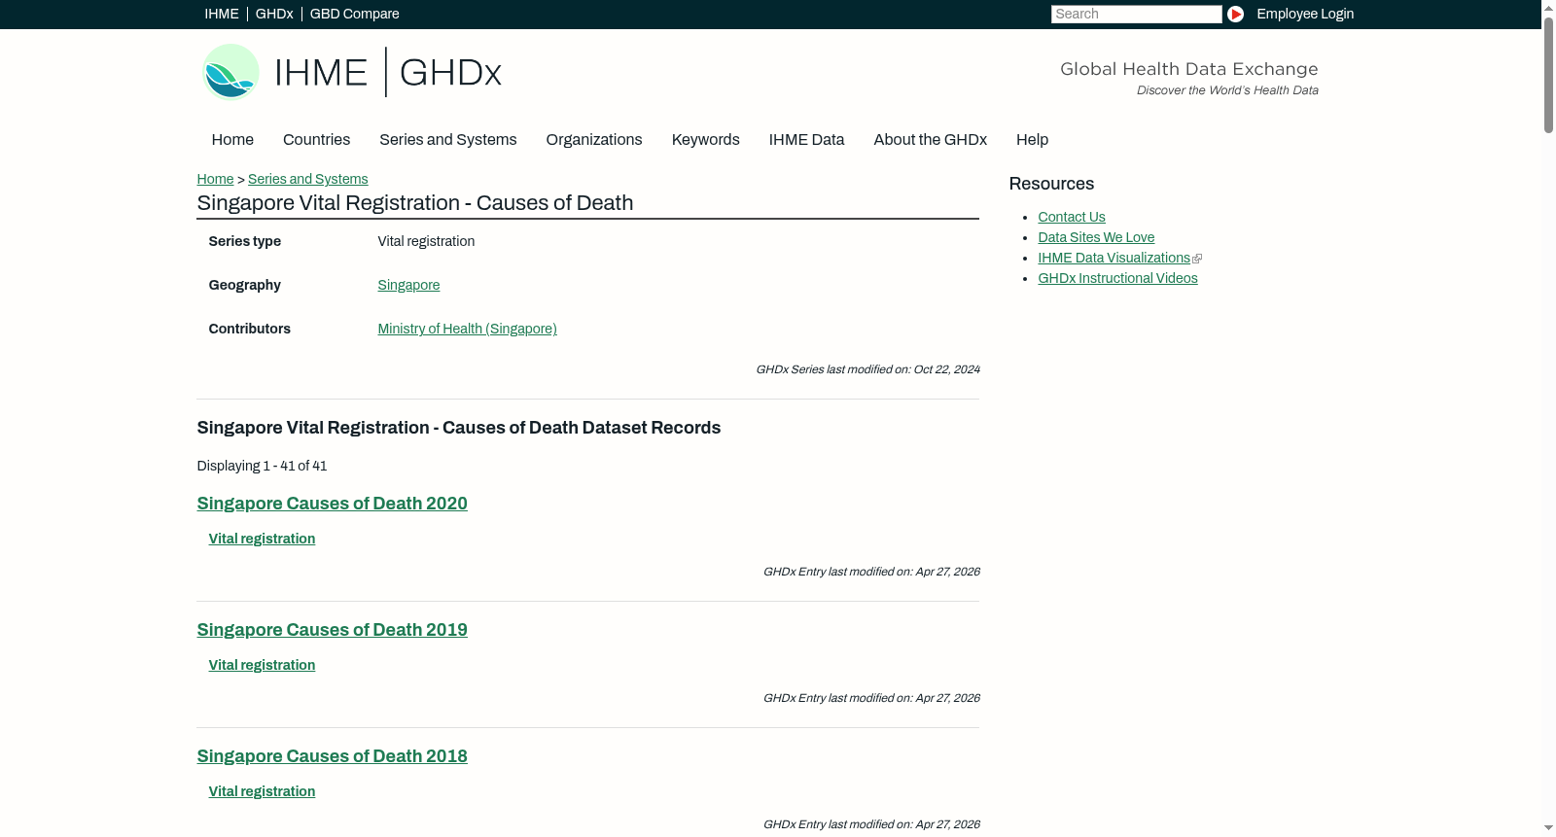
Task: Click the GHDx wordmark in the header
Action: click(450, 73)
